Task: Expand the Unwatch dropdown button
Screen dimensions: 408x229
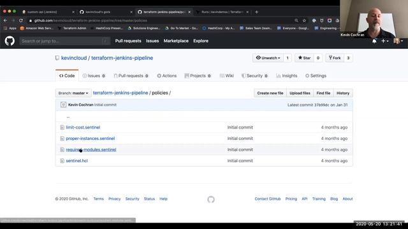Action: [268, 58]
